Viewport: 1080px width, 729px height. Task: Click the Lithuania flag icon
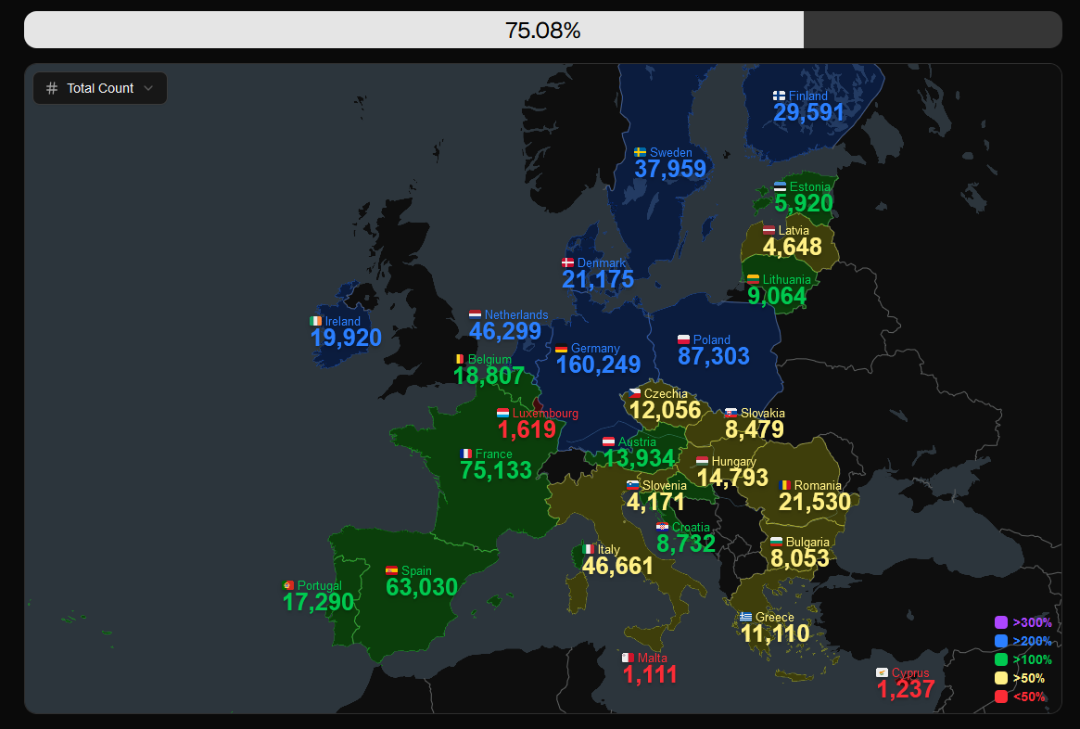pyautogui.click(x=753, y=279)
